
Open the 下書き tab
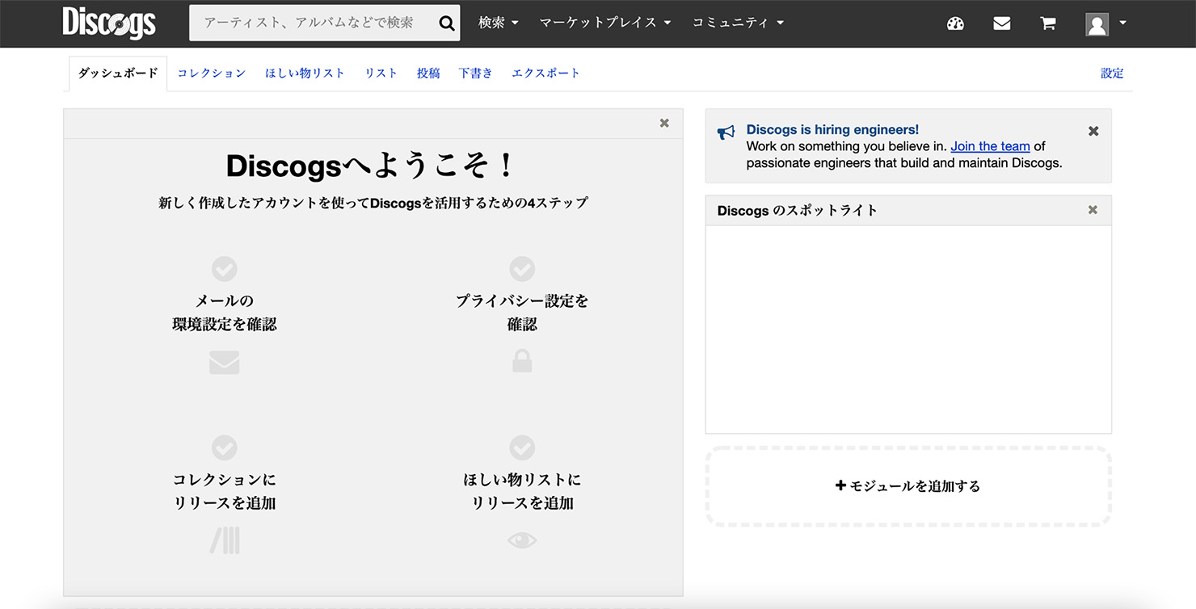coord(475,73)
